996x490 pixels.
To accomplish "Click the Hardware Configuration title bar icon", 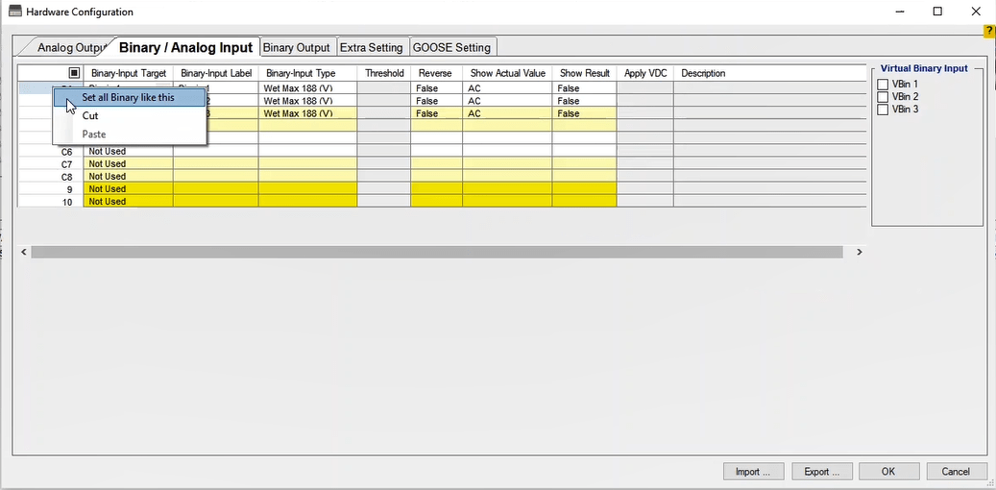I will [15, 12].
